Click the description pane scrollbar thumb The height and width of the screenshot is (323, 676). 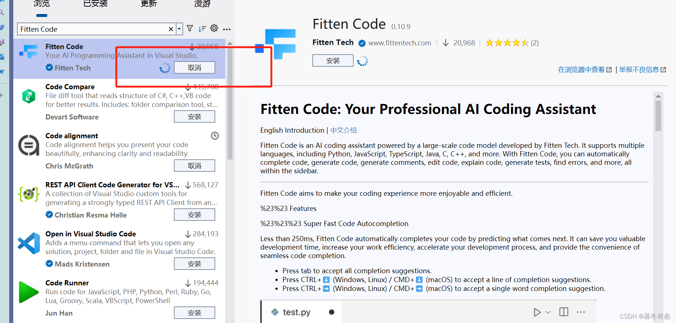pyautogui.click(x=658, y=116)
